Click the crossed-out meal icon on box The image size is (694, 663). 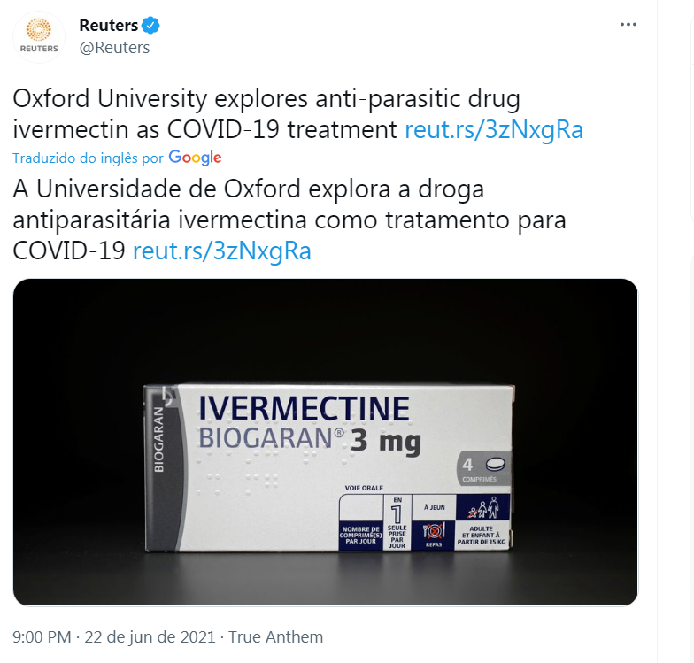tap(434, 531)
